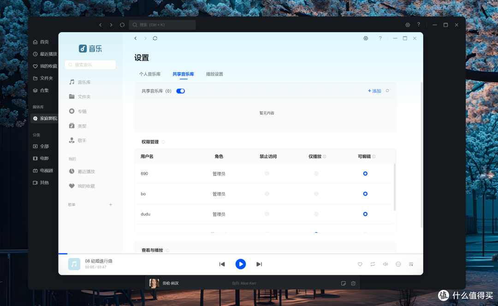The height and width of the screenshot is (306, 498).
Task: Open more options in player bar
Action: coord(398,264)
